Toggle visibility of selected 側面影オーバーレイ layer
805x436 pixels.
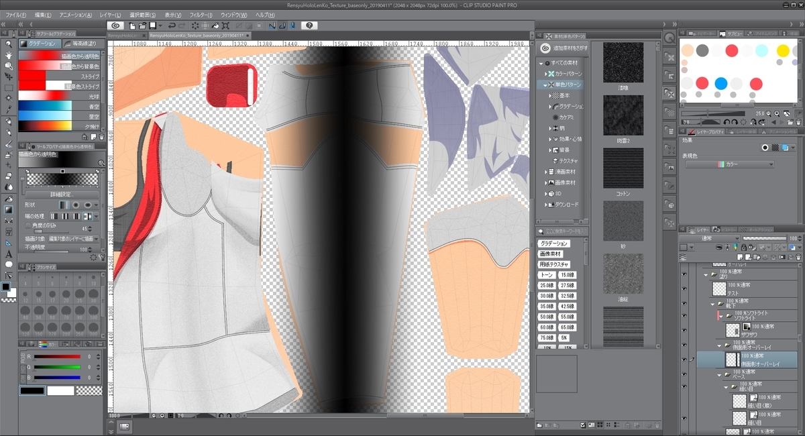684,359
